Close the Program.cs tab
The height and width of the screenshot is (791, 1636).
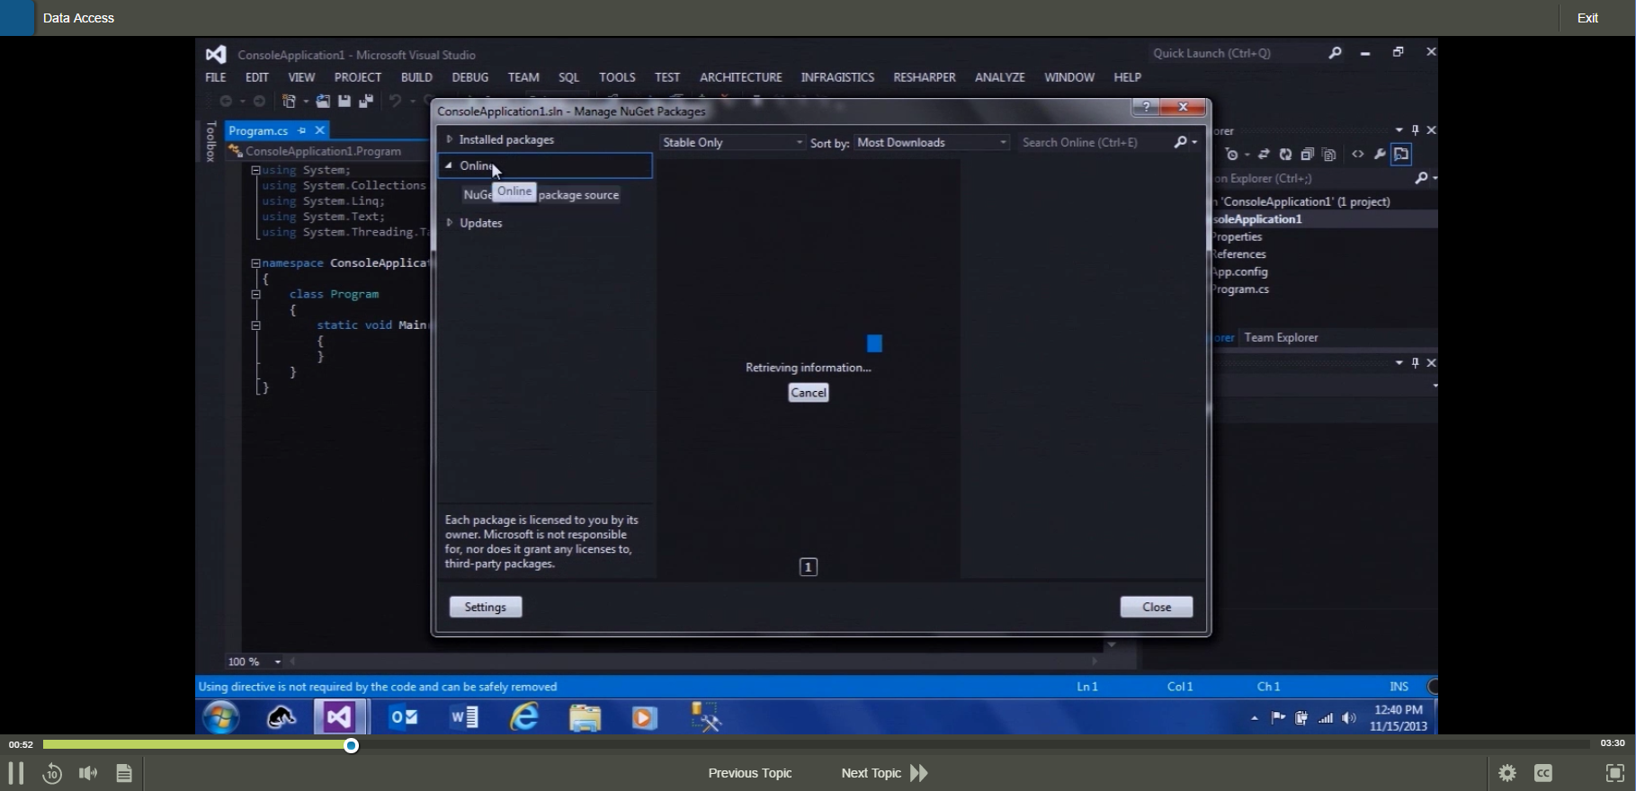319,130
